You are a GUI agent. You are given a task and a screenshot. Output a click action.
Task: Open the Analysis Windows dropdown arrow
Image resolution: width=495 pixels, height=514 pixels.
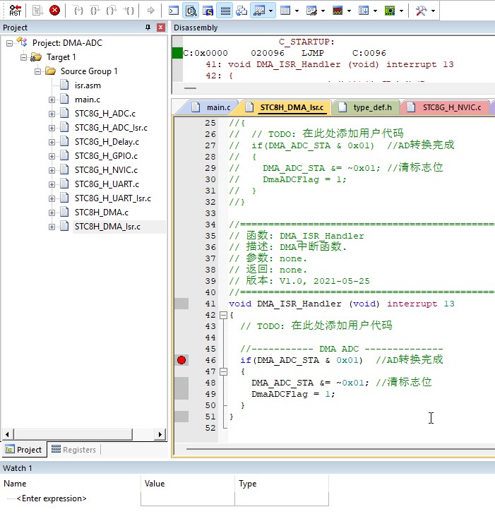coord(349,11)
